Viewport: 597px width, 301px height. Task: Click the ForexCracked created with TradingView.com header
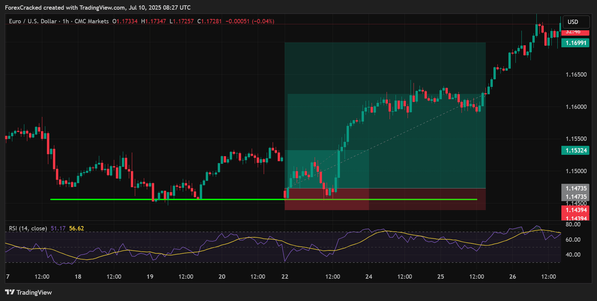98,7
